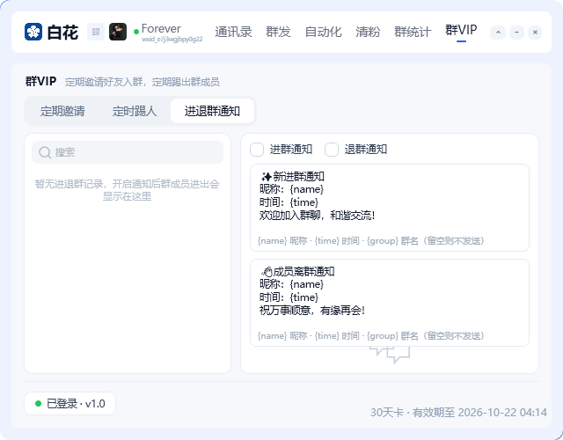
Task: Click the 暂无进退群记录 empty notice text
Action: coord(127,190)
